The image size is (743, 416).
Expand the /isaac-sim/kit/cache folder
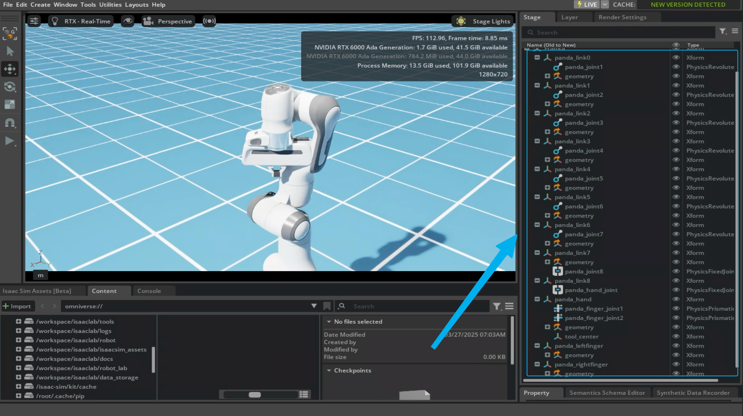[18, 386]
